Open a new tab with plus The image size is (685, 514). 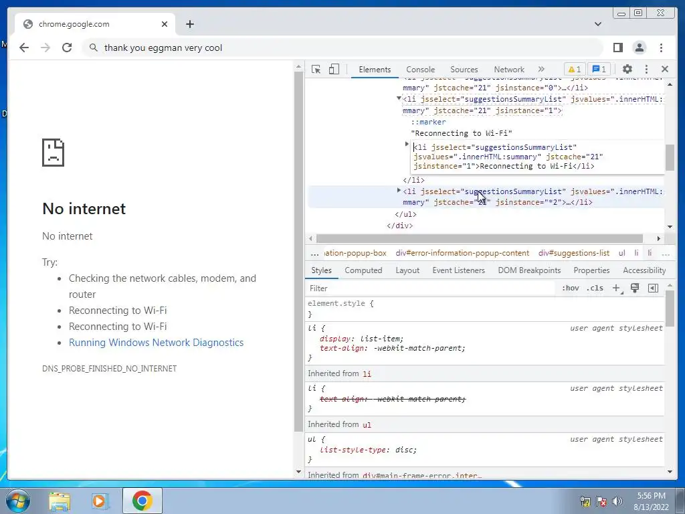[x=189, y=24]
